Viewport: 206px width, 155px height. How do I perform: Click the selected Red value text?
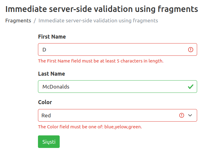[46, 115]
